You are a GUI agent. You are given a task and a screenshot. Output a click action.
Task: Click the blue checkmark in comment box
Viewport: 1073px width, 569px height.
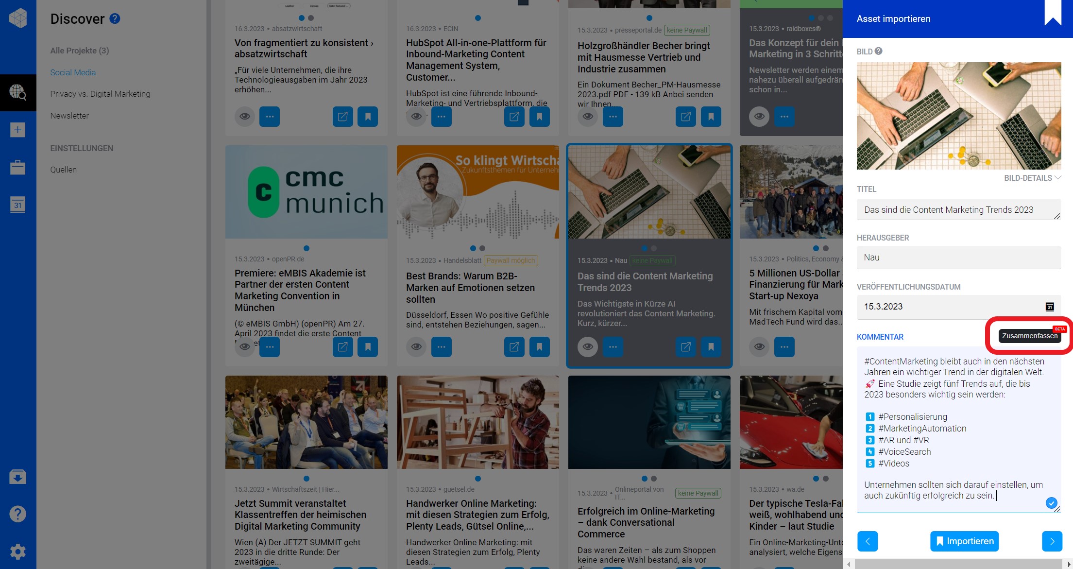click(x=1051, y=503)
